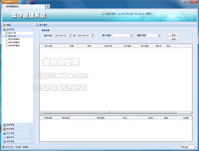Click the 备注 column header

(179, 46)
